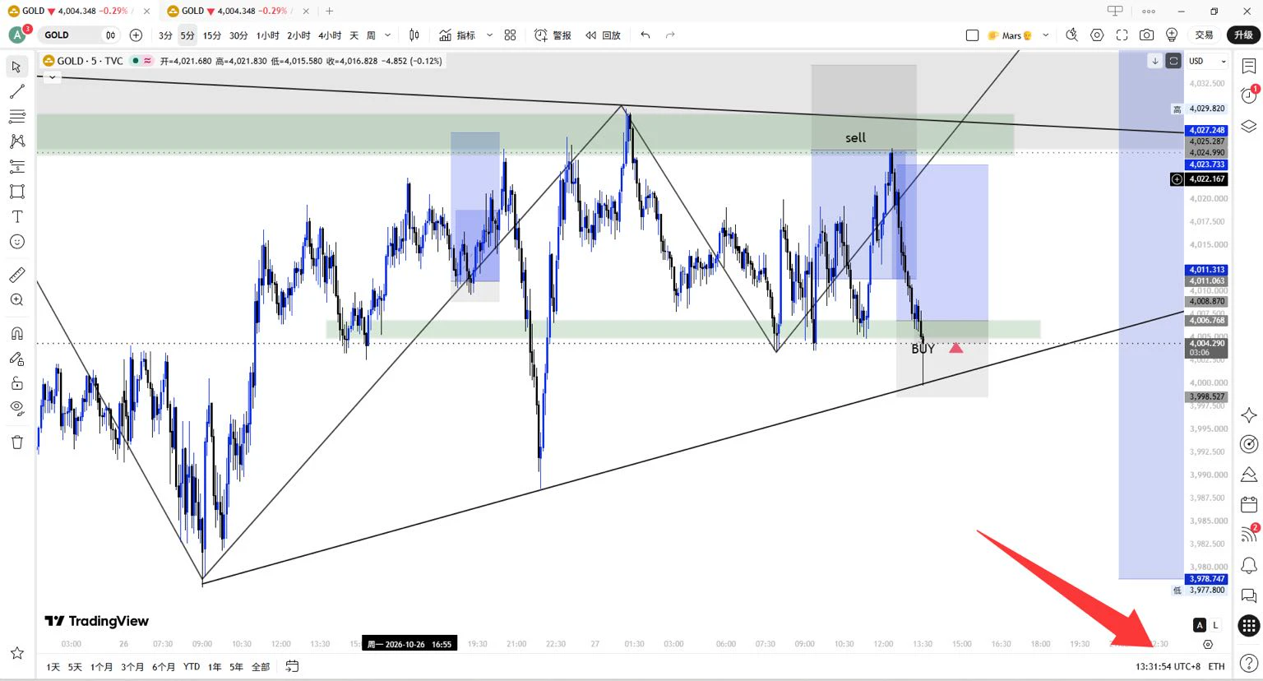The height and width of the screenshot is (681, 1263).
Task: Select the Text annotation tool
Action: click(16, 216)
